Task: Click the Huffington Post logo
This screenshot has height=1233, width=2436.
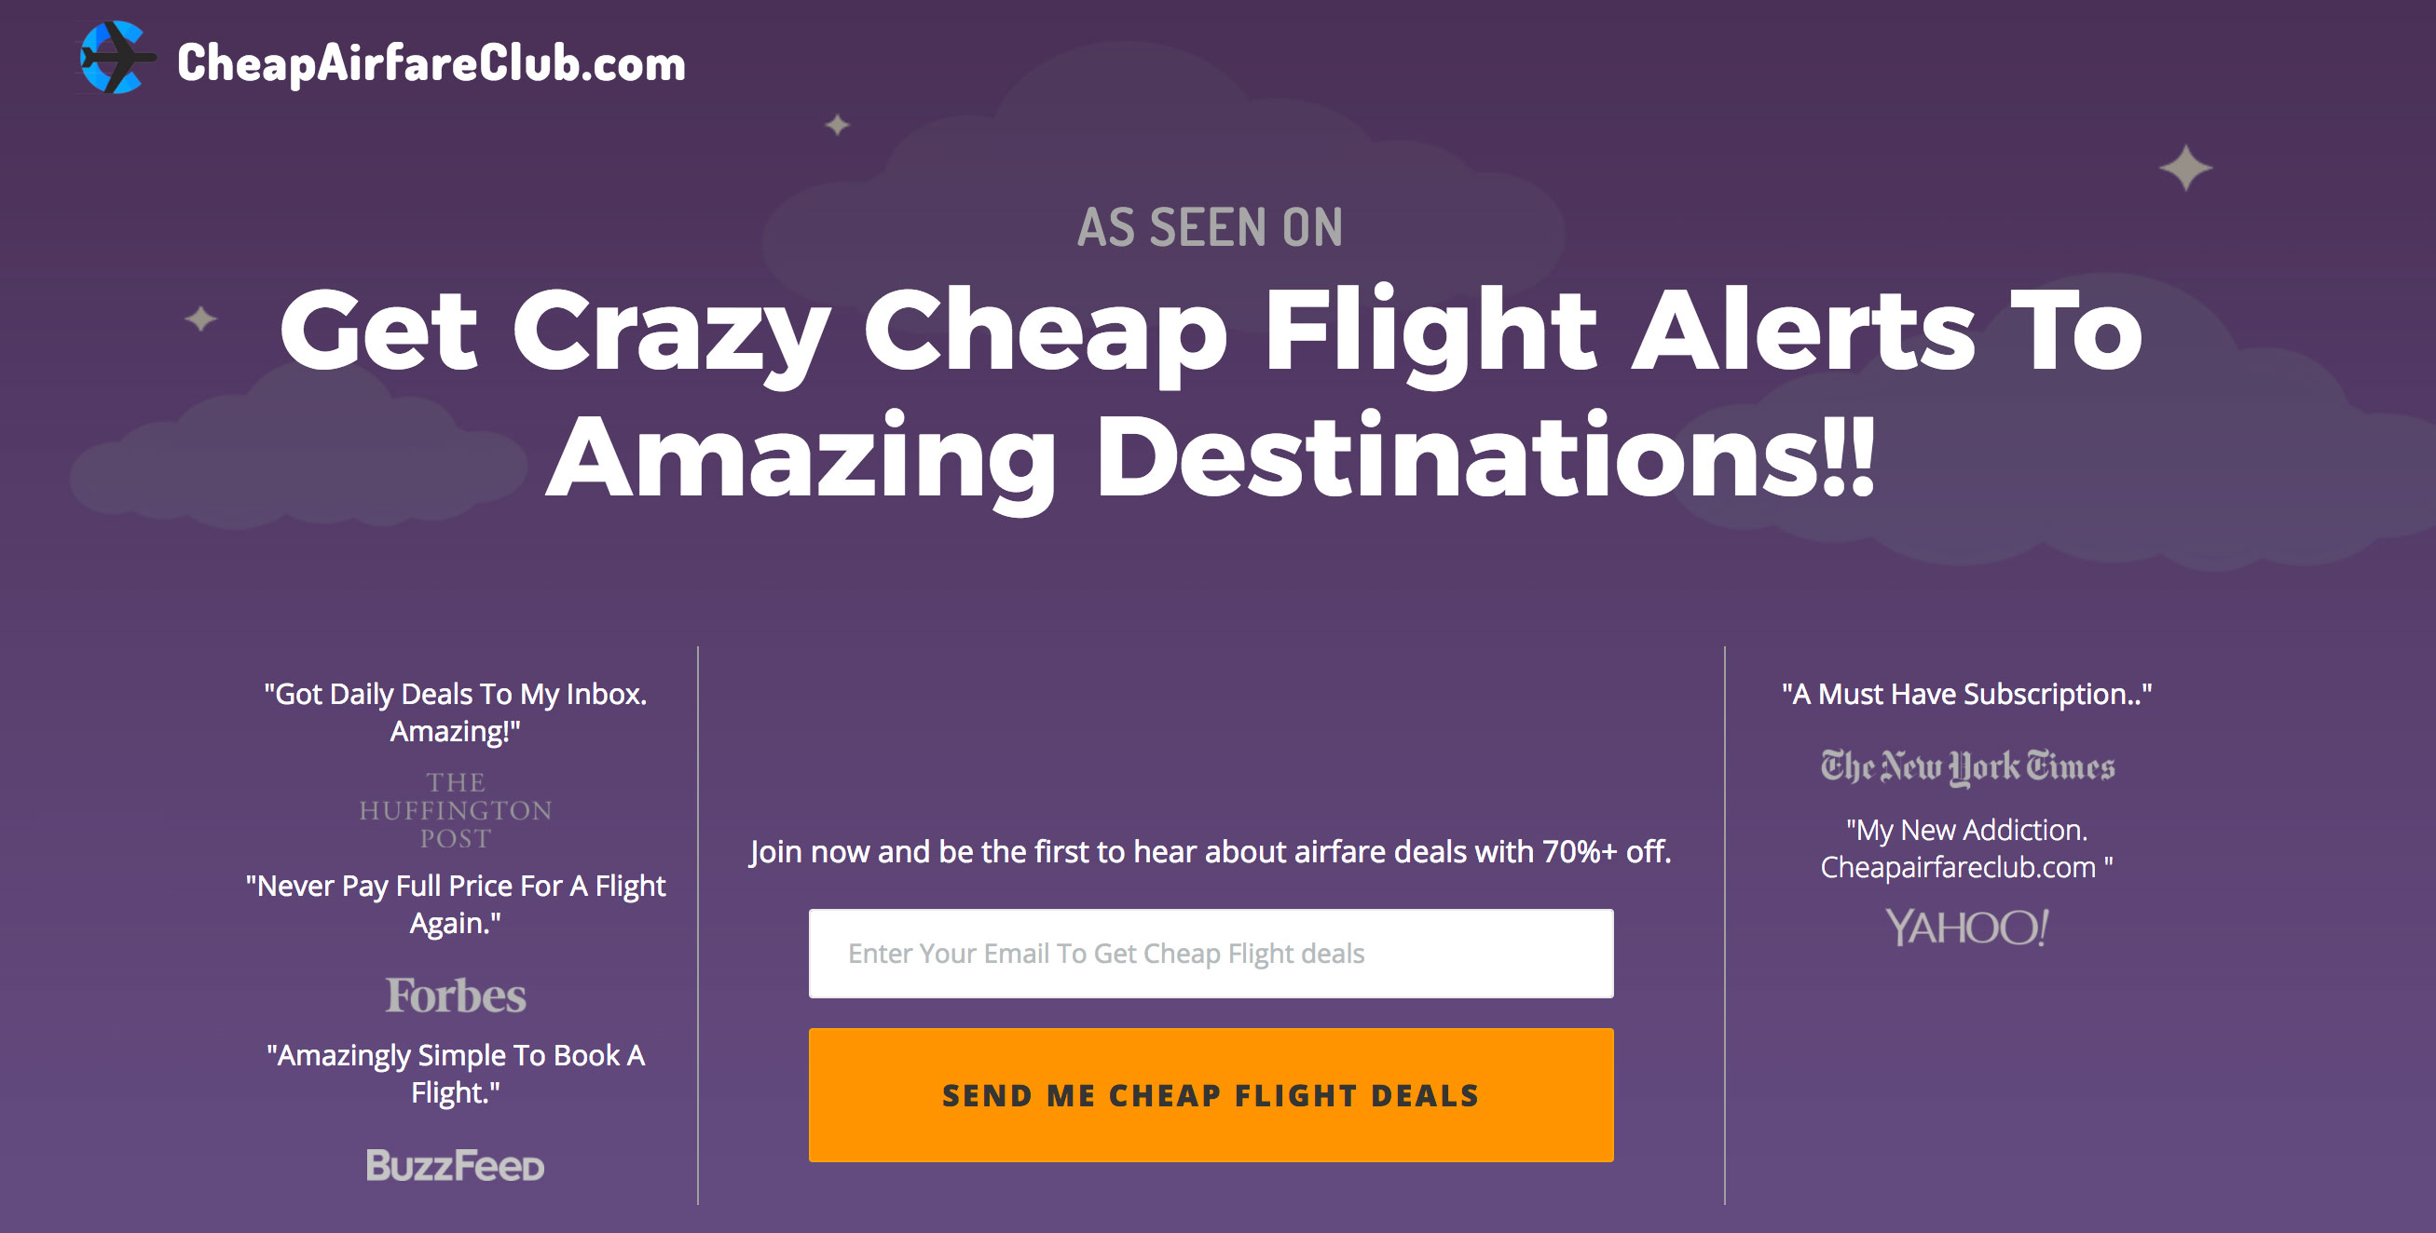Action: click(455, 810)
